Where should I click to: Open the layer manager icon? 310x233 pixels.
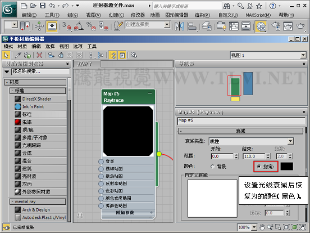pyautogui.click(x=207, y=26)
